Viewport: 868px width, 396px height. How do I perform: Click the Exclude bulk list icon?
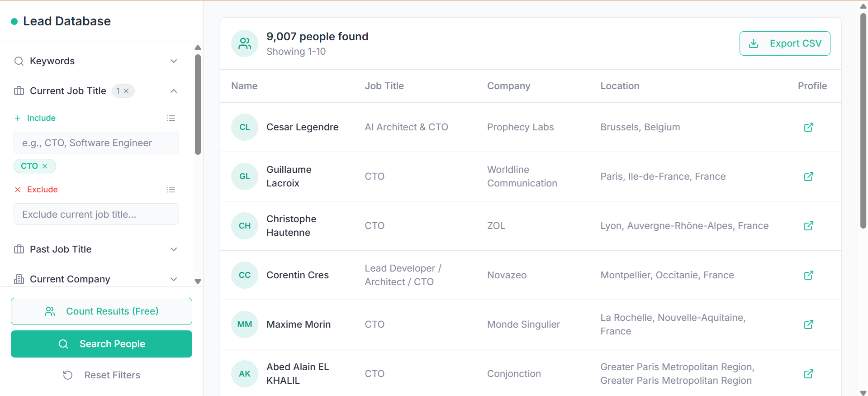[x=171, y=190]
